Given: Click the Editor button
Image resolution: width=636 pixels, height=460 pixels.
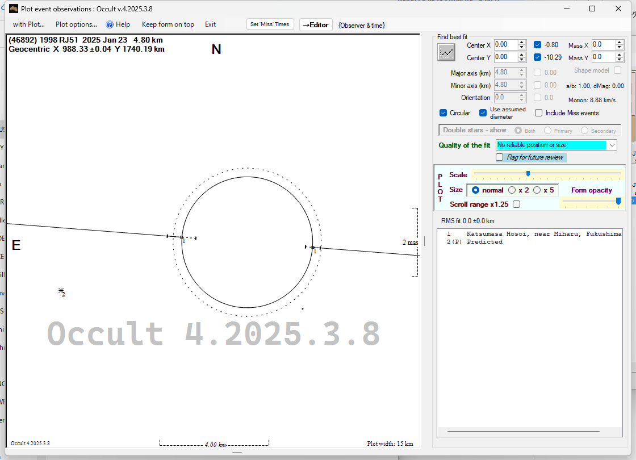Looking at the screenshot, I should tap(315, 25).
